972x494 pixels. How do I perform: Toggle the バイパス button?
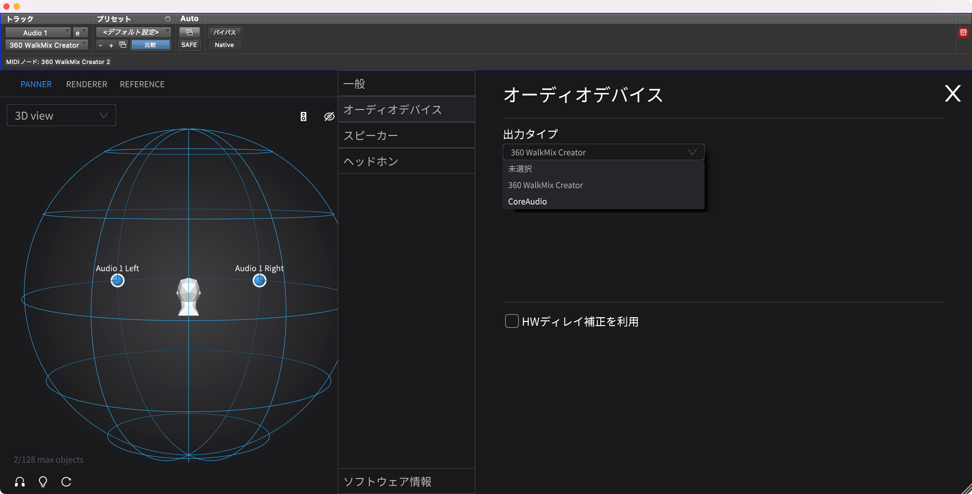tap(224, 32)
